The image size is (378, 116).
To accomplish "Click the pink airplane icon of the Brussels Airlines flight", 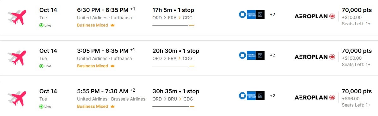I will pyautogui.click(x=17, y=98).
